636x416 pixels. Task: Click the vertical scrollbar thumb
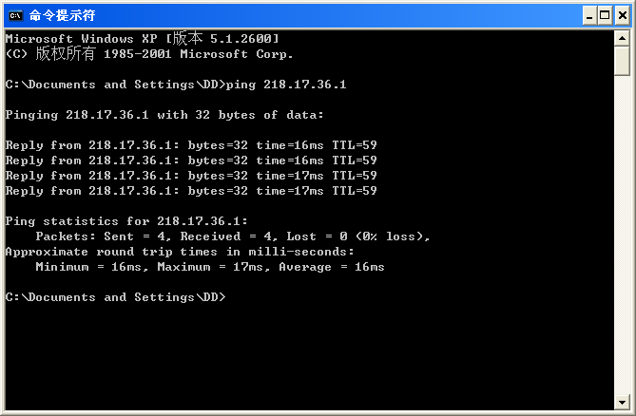point(622,61)
